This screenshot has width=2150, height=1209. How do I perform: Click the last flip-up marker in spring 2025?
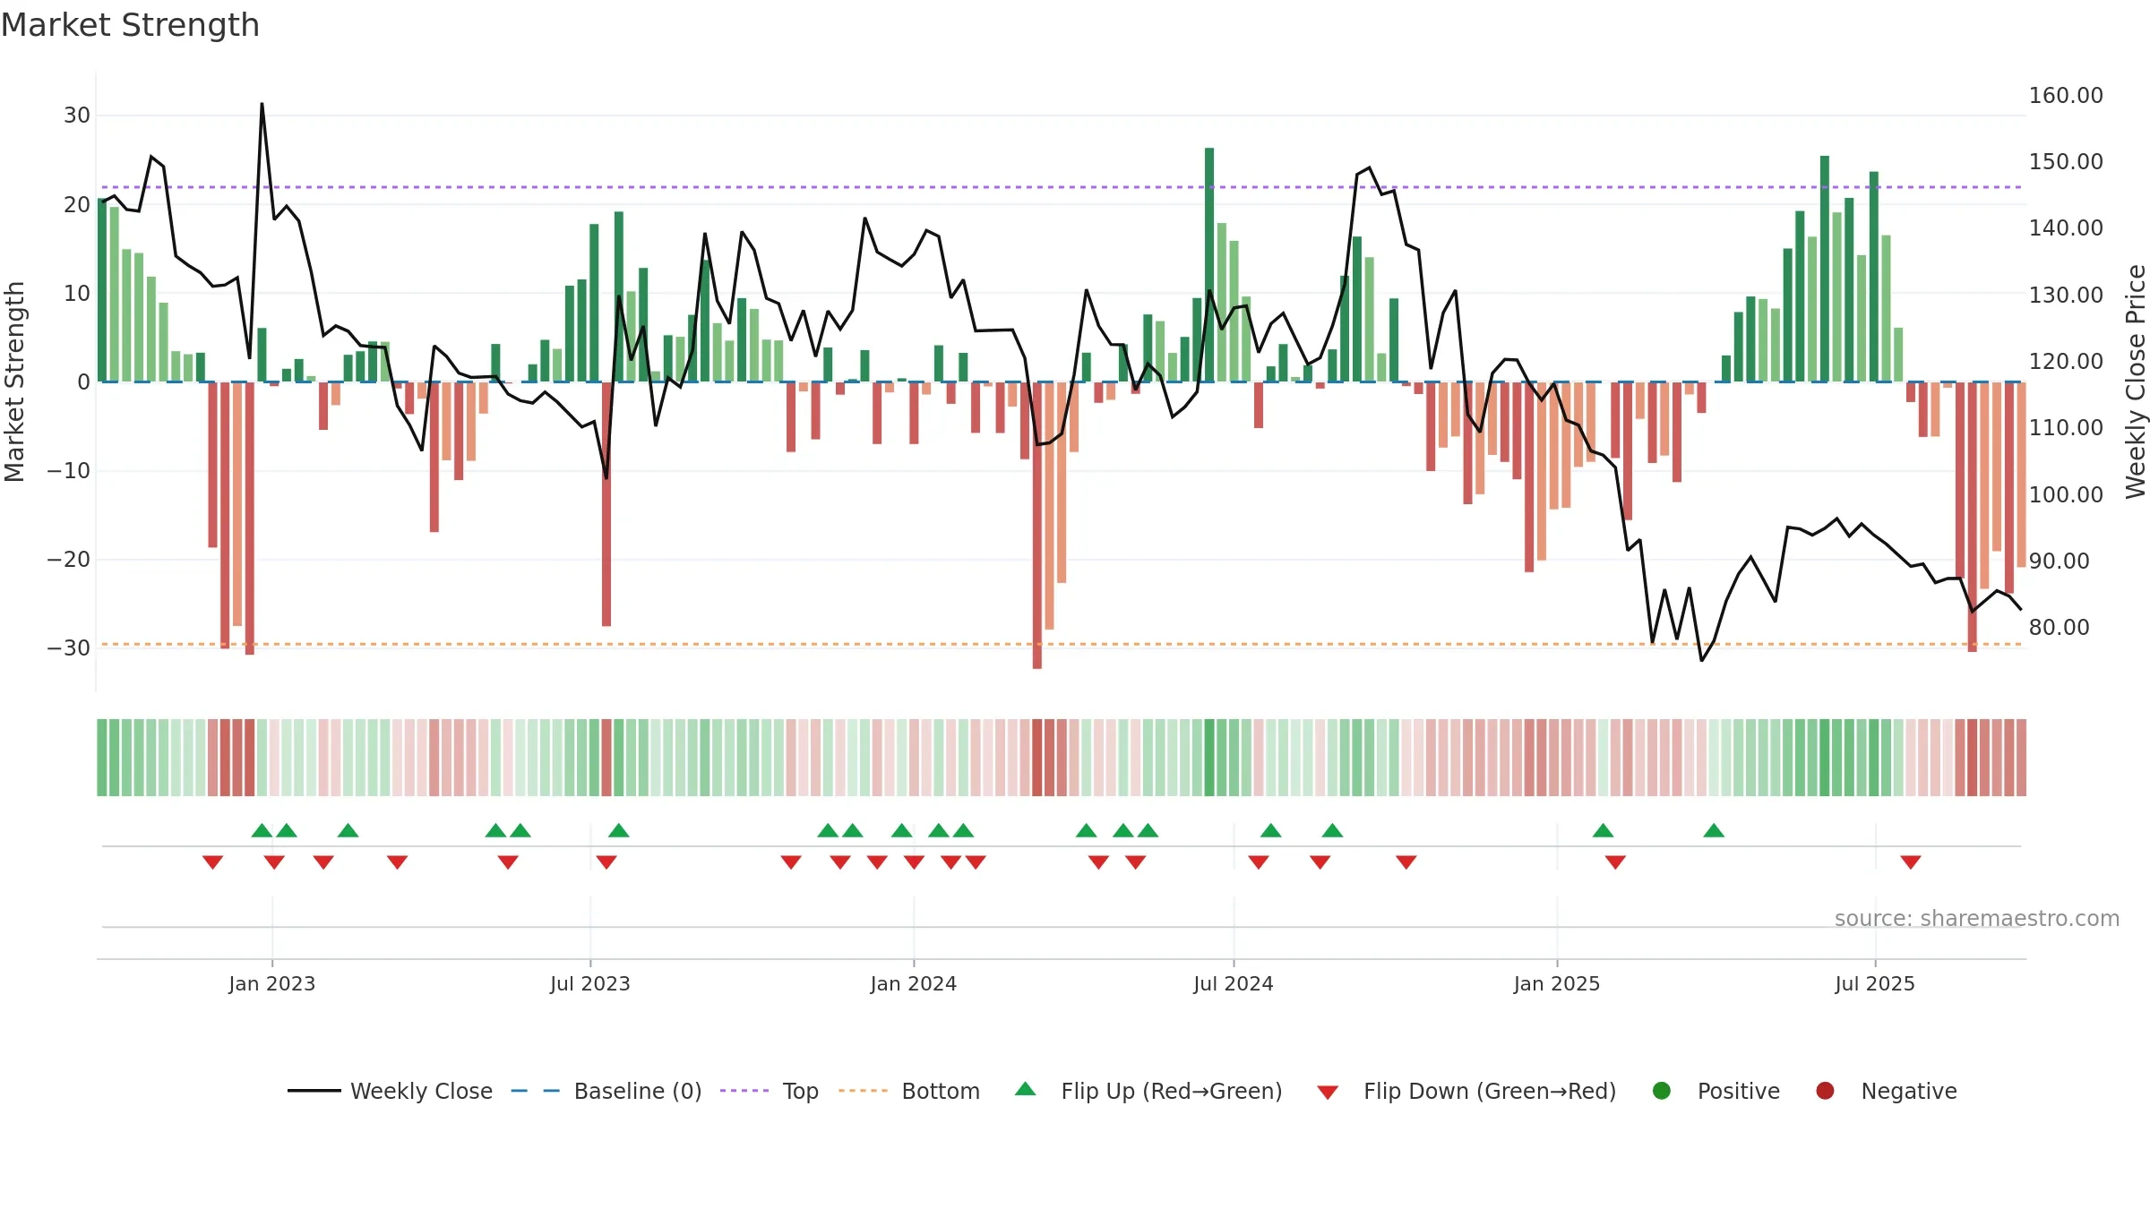(x=1714, y=830)
